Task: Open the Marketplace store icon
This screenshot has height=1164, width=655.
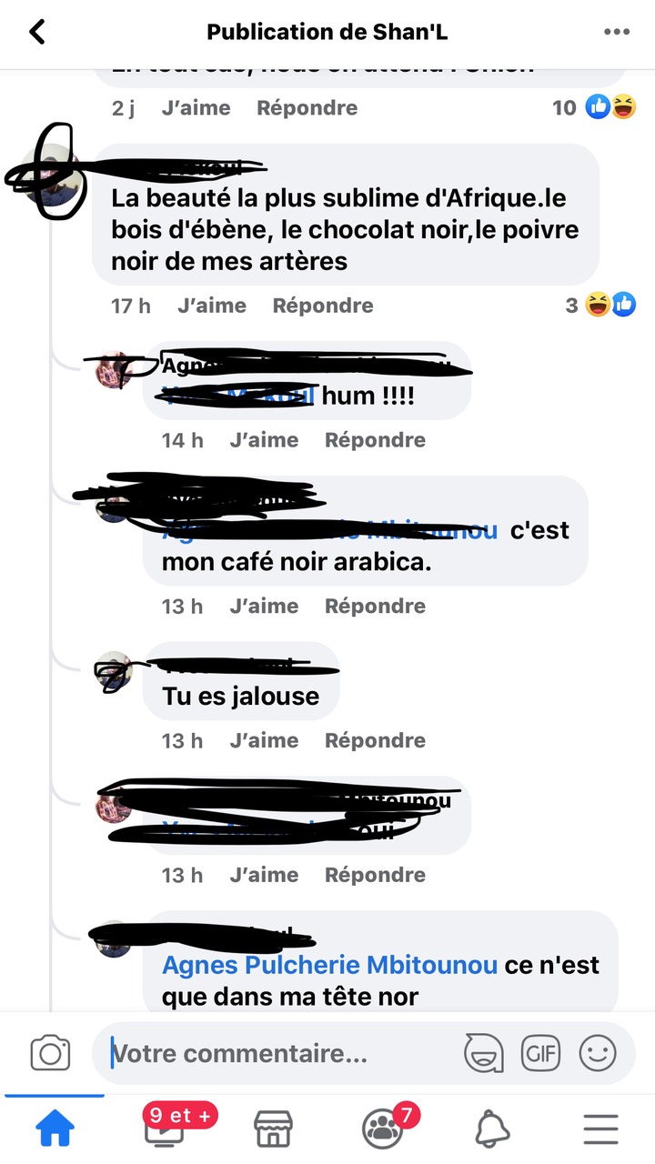Action: 273,1129
